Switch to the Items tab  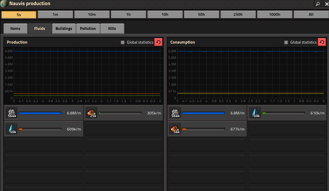(x=15, y=29)
